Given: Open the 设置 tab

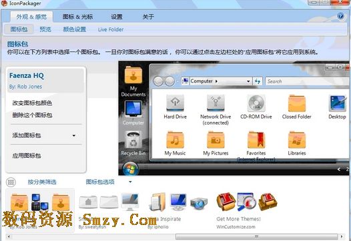Looking at the screenshot, I should (117, 17).
